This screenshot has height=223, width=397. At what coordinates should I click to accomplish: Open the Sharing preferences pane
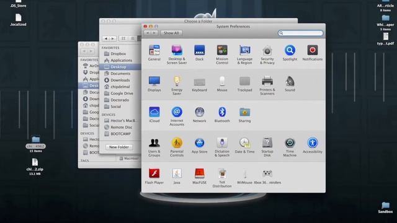click(x=244, y=115)
